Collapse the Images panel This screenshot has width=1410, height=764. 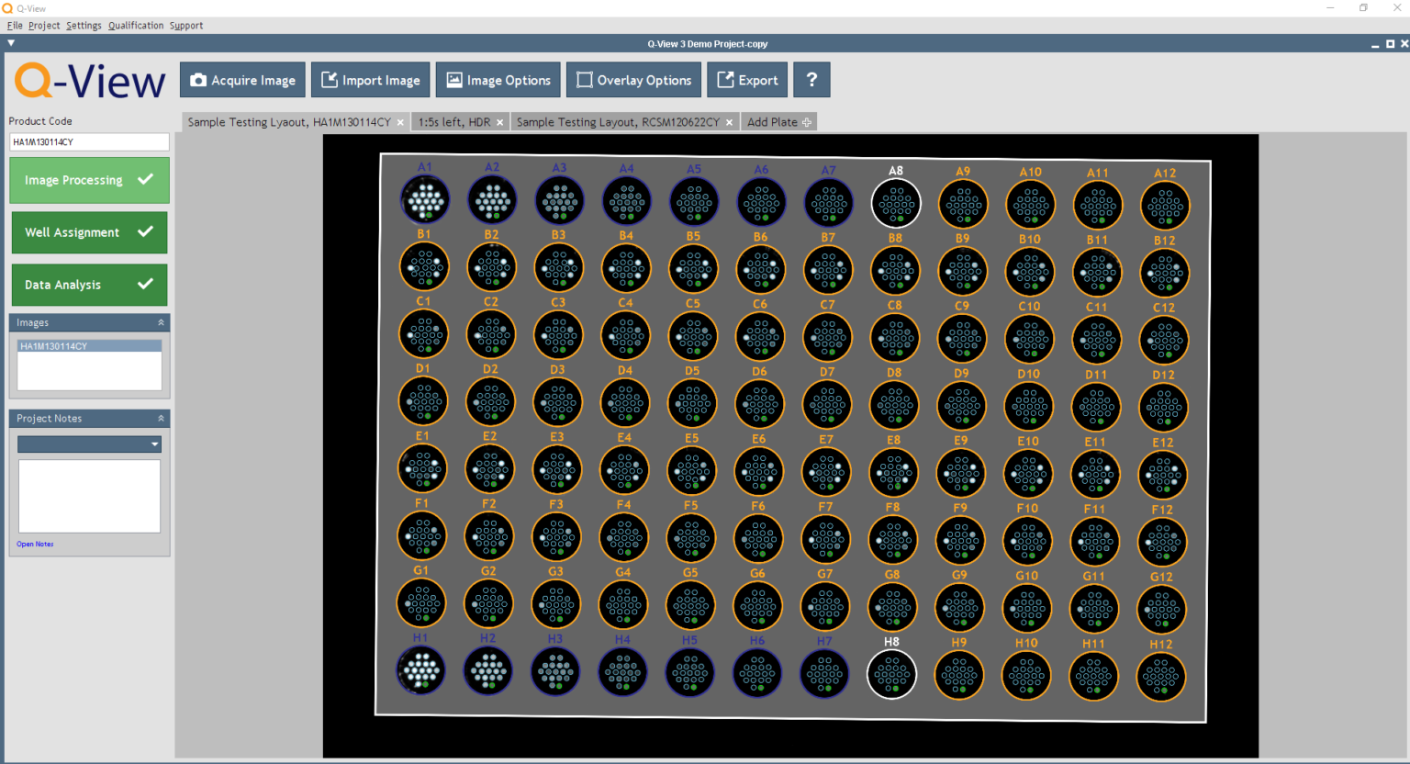click(161, 322)
